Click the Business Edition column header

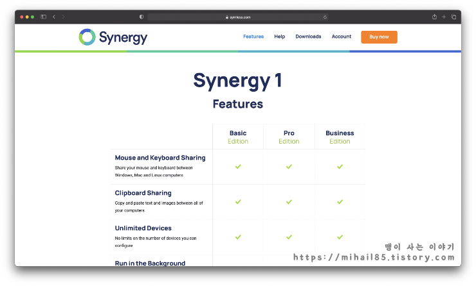(x=340, y=137)
